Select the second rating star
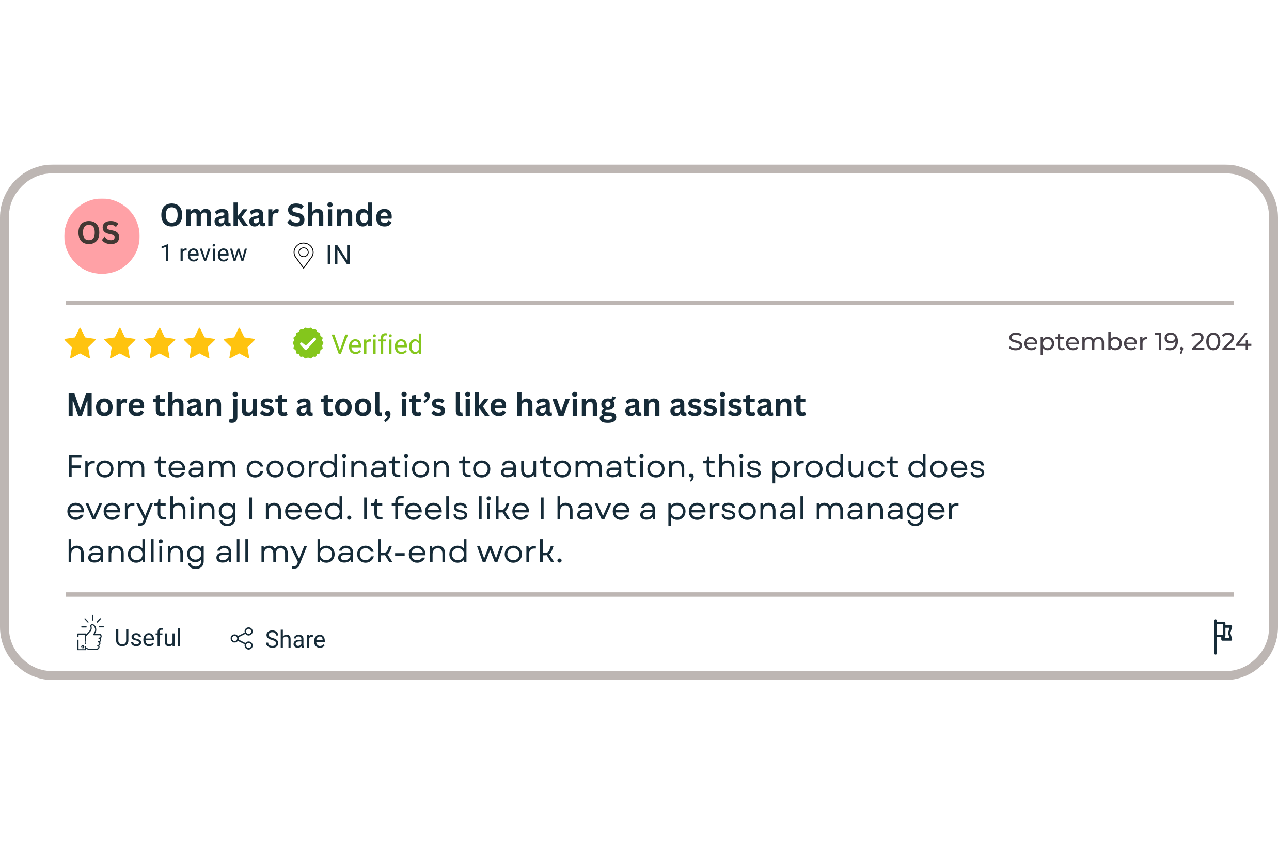Screen dimensions: 1278x852 click(120, 343)
